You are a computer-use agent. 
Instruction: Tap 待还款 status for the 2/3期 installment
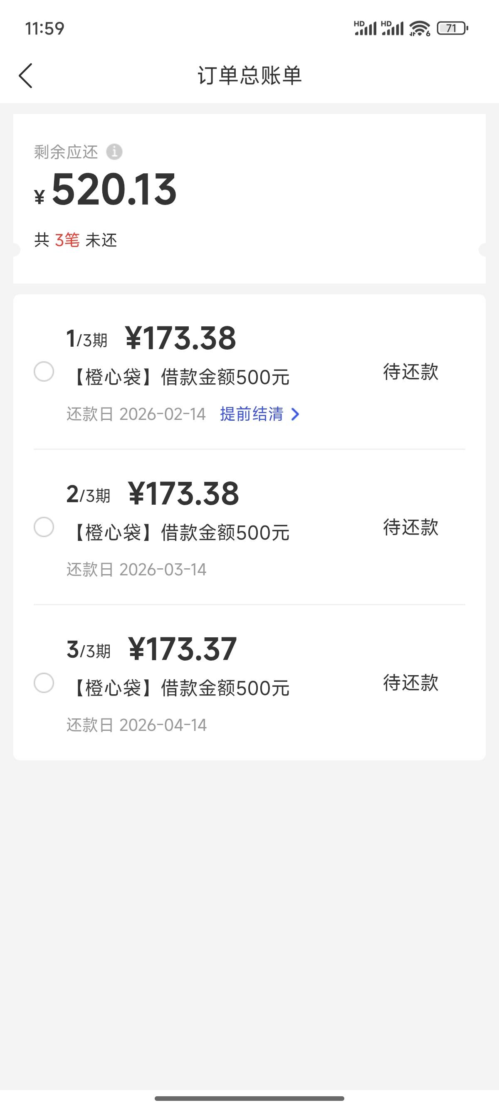coord(411,527)
